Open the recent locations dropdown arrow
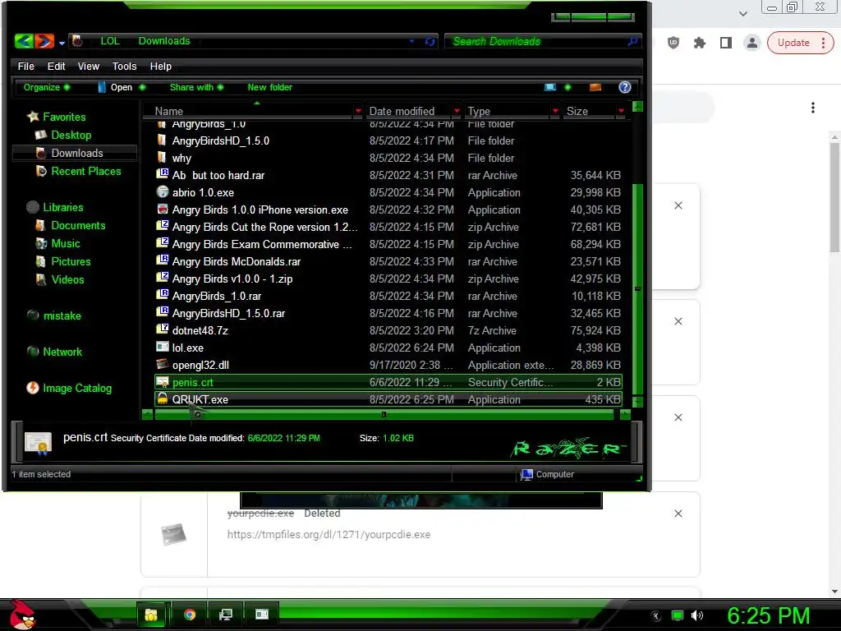The image size is (841, 631). pos(62,43)
